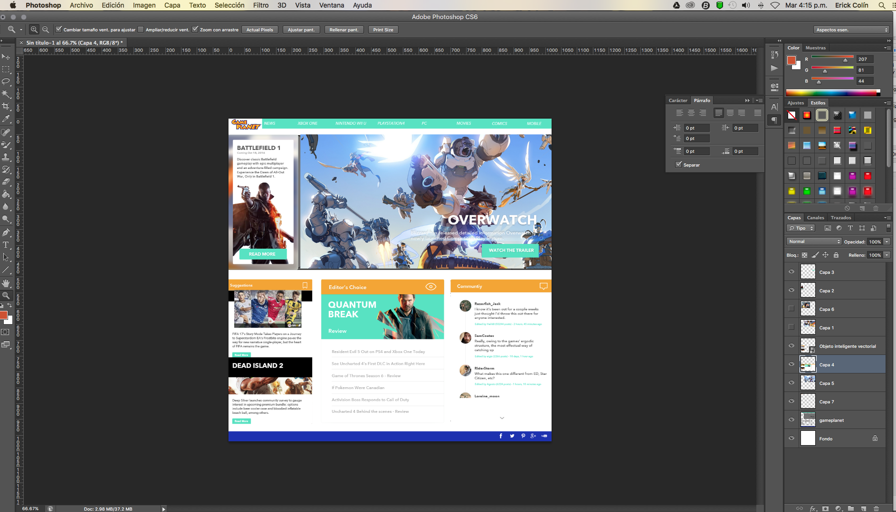Select the Clone Stamp tool
Viewport: 896px width, 512px height.
click(x=6, y=157)
